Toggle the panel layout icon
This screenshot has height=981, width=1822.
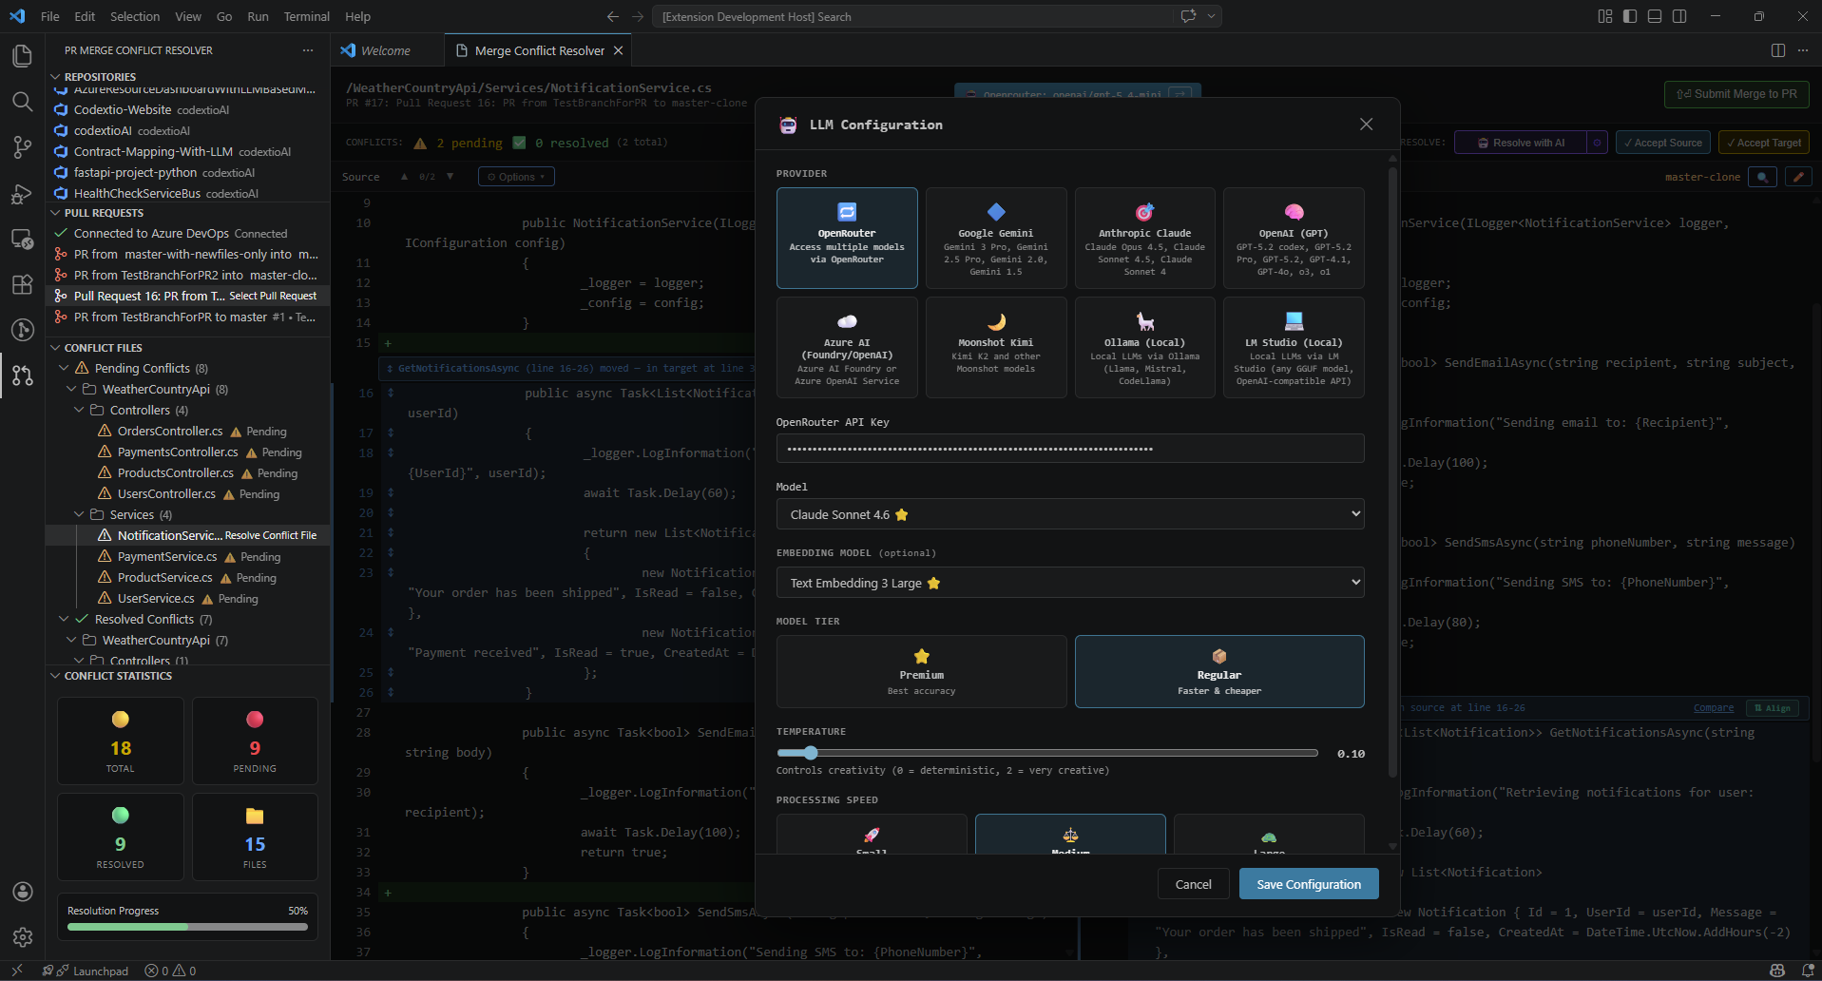point(1655,16)
